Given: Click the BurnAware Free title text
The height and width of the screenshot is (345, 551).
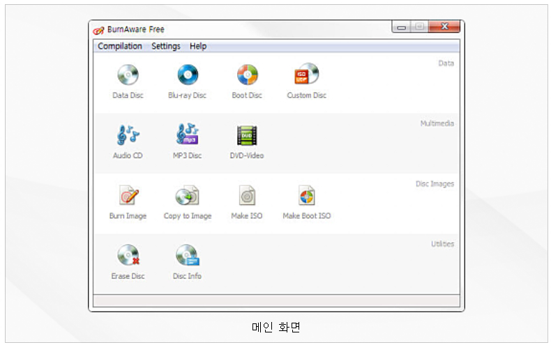Looking at the screenshot, I should coord(135,29).
